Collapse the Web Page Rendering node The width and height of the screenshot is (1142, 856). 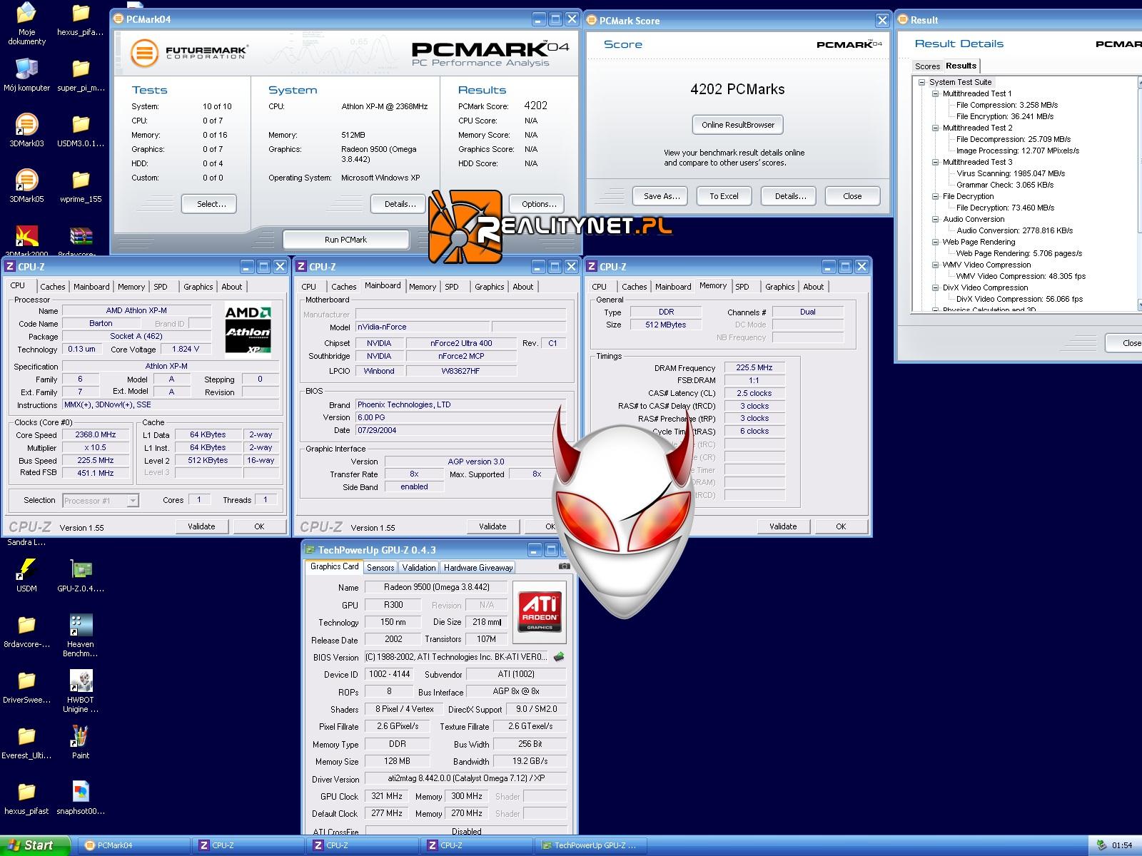click(x=935, y=242)
